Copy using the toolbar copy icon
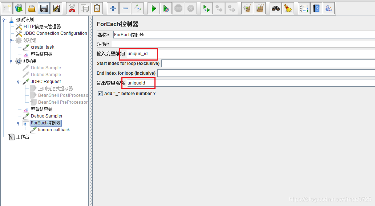375x206 pixels. [x=84, y=8]
